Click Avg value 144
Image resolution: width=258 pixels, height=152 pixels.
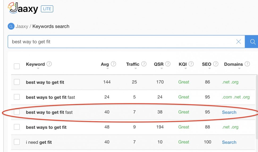click(107, 82)
